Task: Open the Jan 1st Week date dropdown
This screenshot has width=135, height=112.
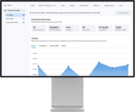Action: 48,5
